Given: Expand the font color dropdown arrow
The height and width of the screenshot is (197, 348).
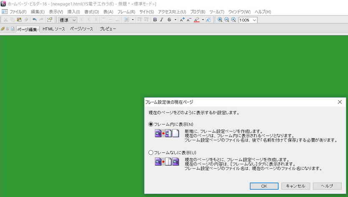Looking at the screenshot, I should tap(203, 20).
